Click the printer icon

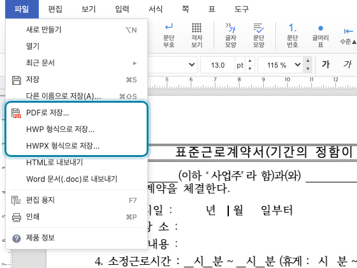pyautogui.click(x=17, y=217)
